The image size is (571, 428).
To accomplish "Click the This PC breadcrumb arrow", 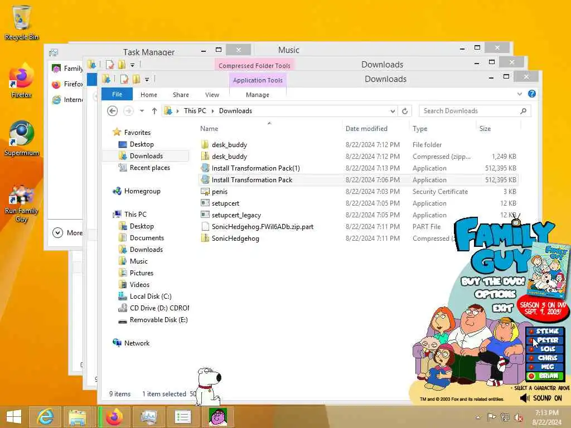I will pos(213,111).
